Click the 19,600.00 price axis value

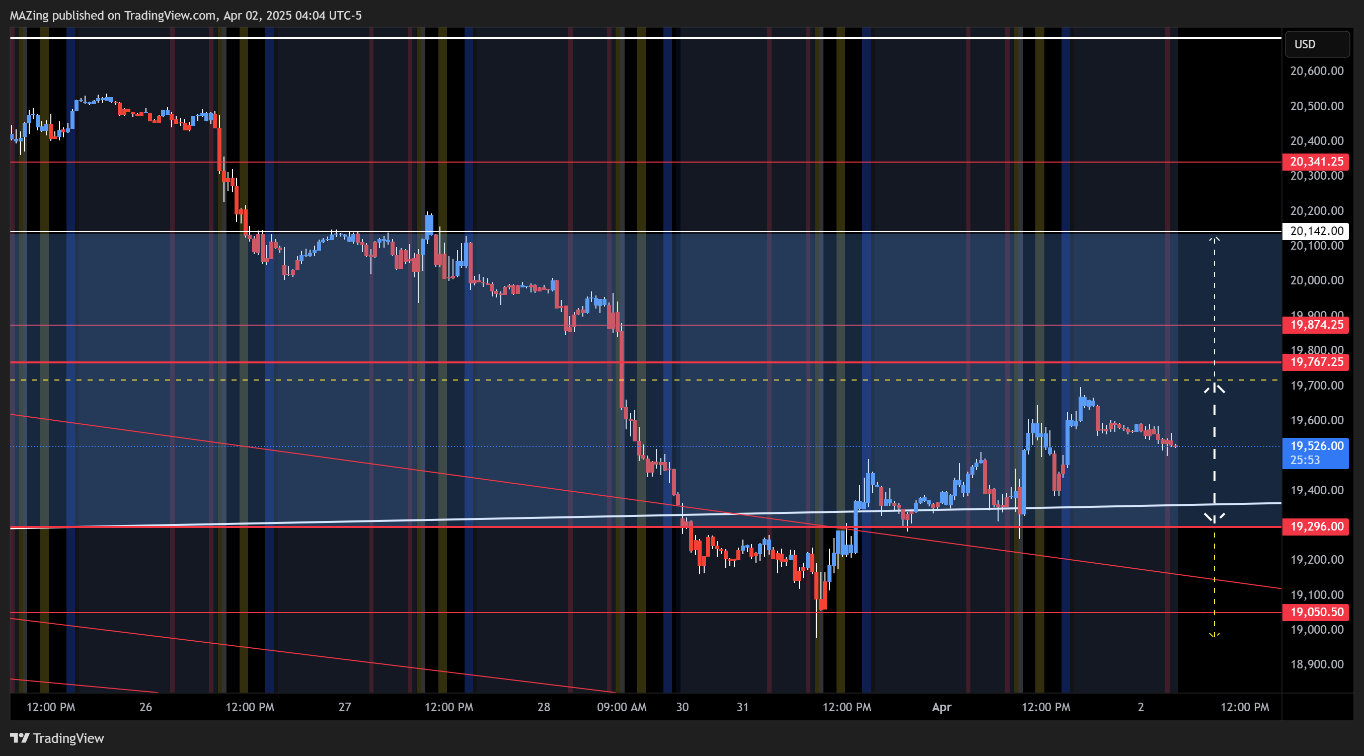[x=1316, y=420]
